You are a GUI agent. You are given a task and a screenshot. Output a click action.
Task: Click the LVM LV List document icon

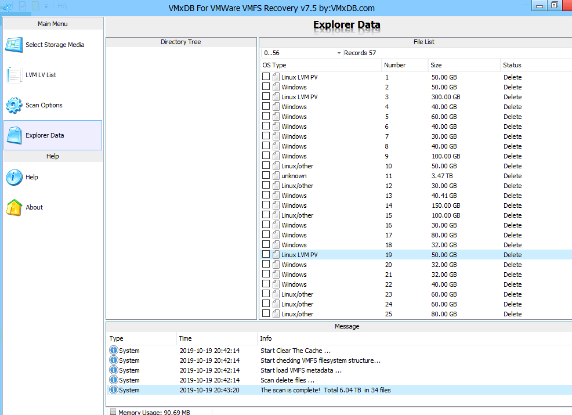coord(15,75)
